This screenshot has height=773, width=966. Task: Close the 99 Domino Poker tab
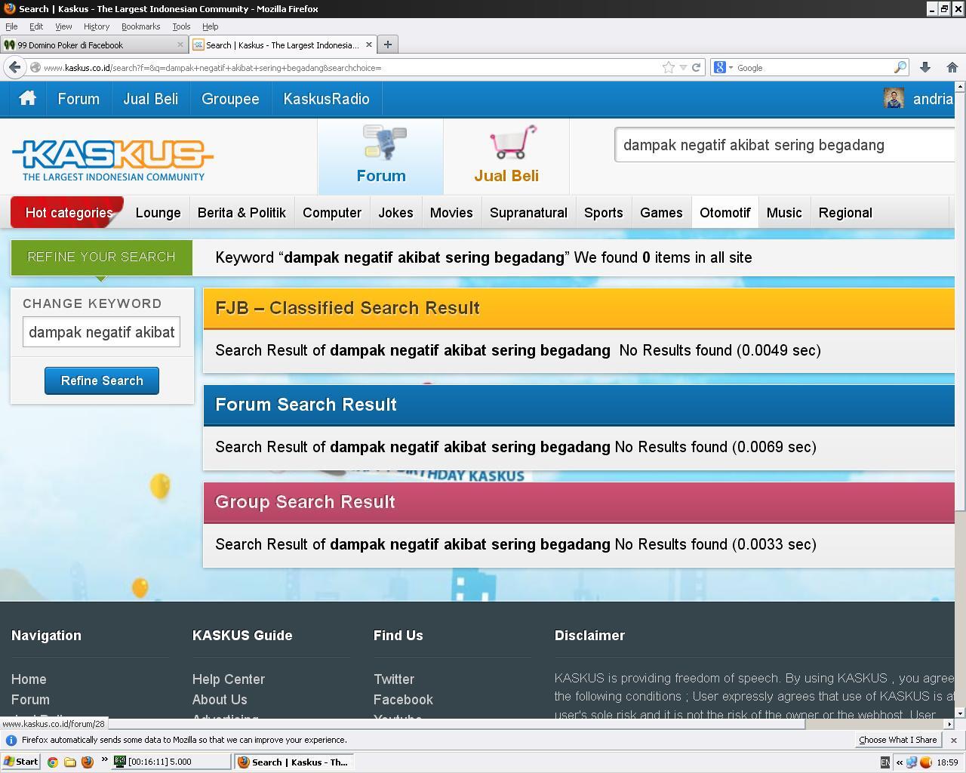(x=180, y=45)
